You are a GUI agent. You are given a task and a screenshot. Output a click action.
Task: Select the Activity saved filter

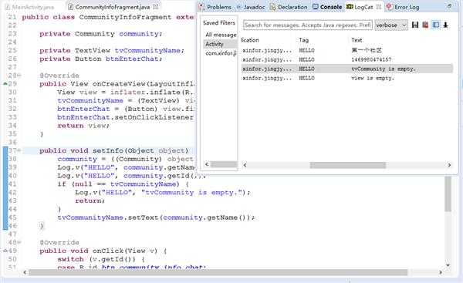coord(221,44)
